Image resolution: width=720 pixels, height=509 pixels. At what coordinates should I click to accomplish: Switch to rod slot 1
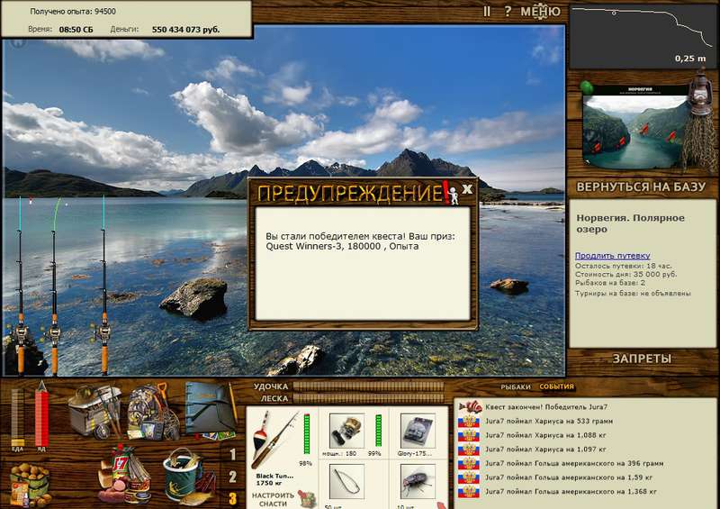coord(233,455)
